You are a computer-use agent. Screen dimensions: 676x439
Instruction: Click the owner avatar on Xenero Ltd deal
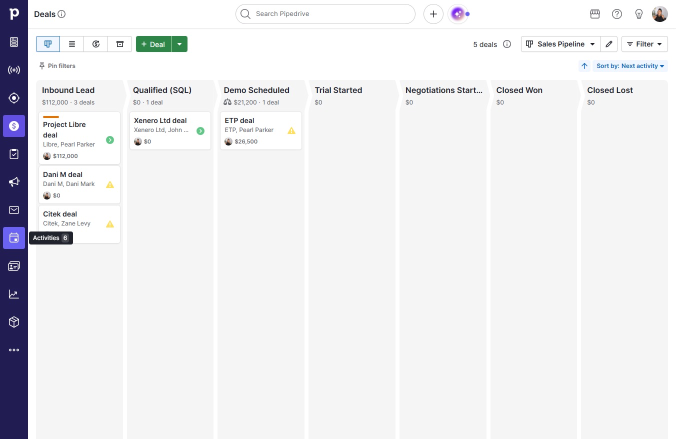(x=138, y=141)
